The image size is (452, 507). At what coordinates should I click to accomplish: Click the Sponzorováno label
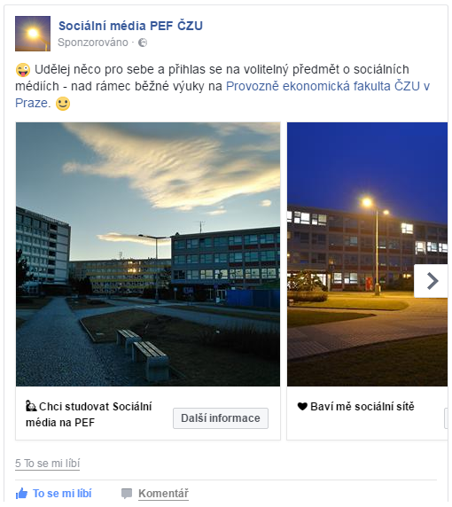point(93,43)
